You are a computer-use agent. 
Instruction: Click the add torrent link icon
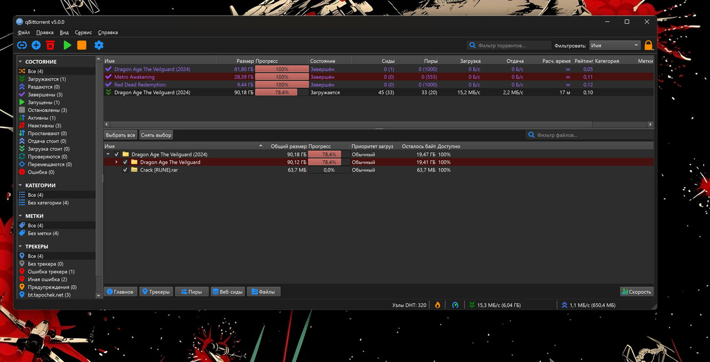point(22,46)
